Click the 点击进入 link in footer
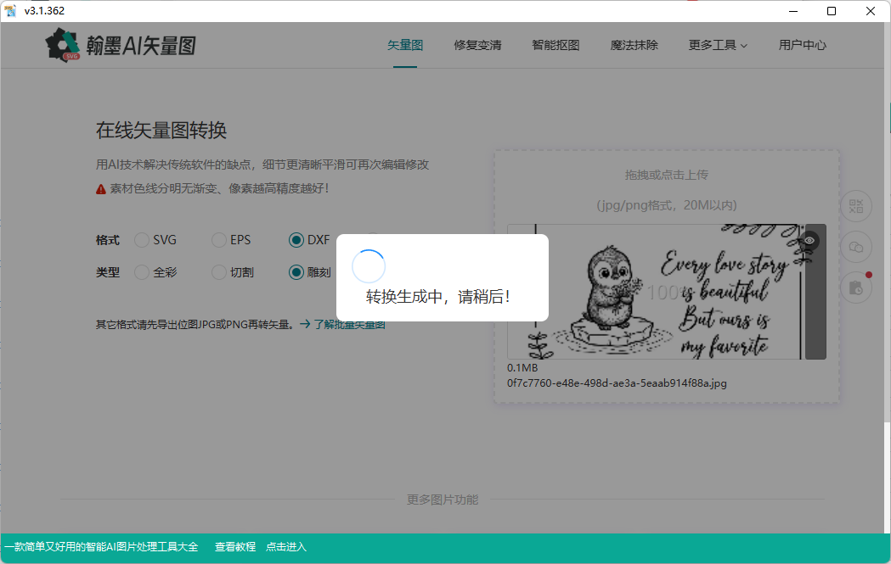 coord(285,546)
